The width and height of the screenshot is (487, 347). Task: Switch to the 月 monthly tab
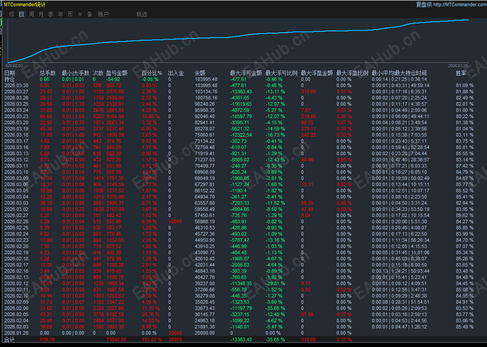point(41,14)
